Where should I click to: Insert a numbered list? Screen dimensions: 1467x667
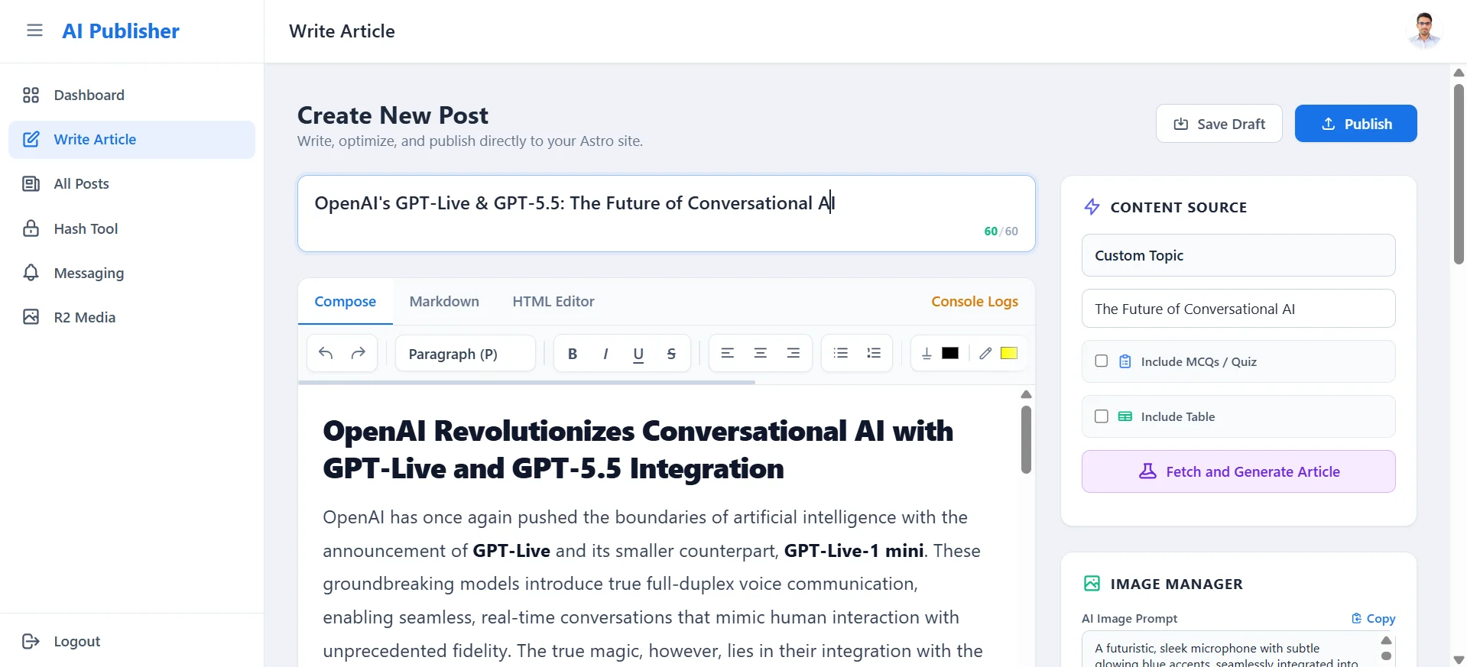pyautogui.click(x=874, y=353)
